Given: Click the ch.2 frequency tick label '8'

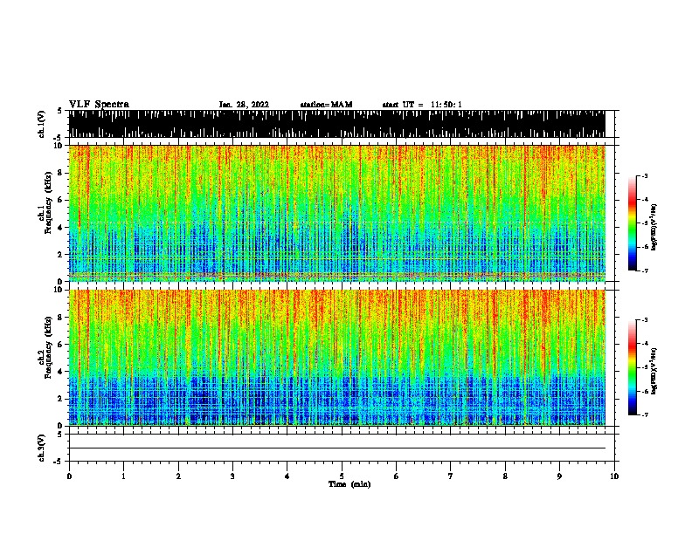Looking at the screenshot, I should (x=60, y=318).
